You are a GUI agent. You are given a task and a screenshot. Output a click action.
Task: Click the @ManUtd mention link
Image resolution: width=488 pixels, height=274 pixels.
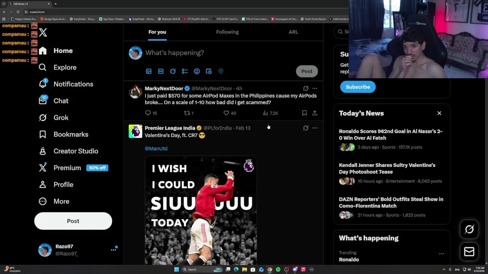tap(156, 148)
